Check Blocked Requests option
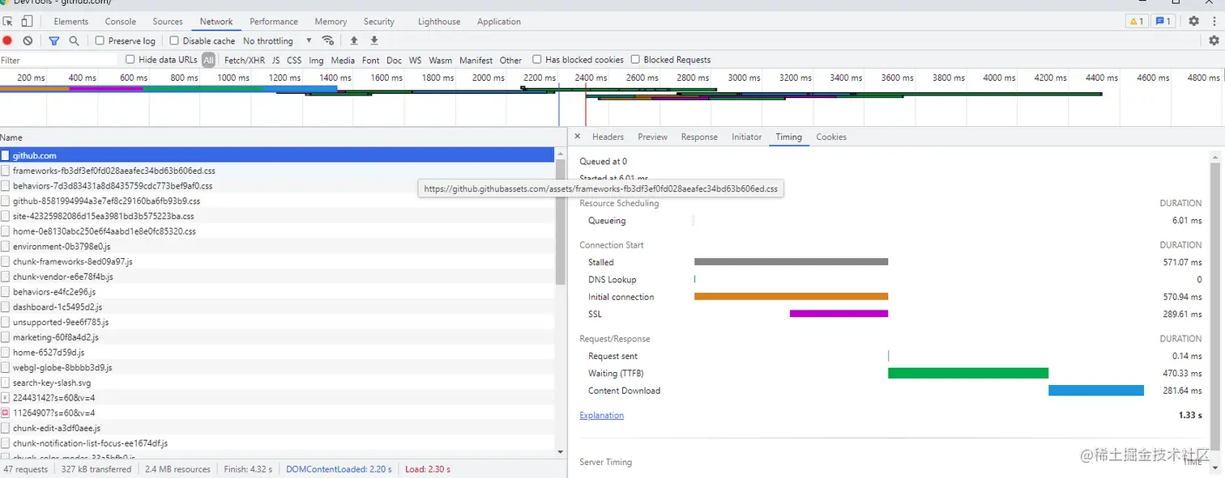 click(x=635, y=59)
